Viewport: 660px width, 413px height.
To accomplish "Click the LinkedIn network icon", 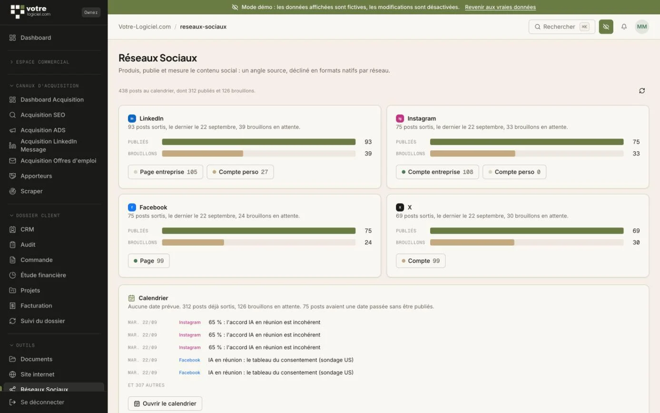I will pos(132,118).
